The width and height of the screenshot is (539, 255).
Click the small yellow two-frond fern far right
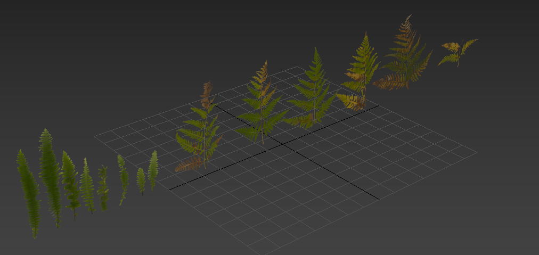[457, 52]
